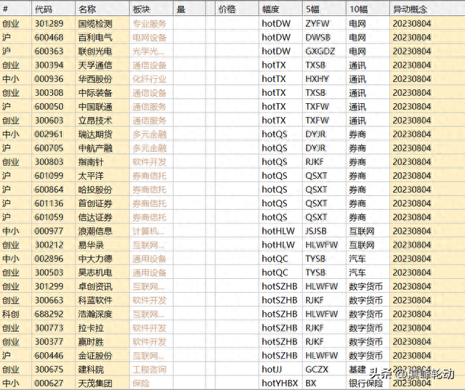Click the 板块 column header
This screenshot has height=390, width=465.
click(x=151, y=9)
